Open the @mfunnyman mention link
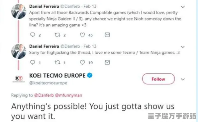198x122 pixels. (68, 95)
